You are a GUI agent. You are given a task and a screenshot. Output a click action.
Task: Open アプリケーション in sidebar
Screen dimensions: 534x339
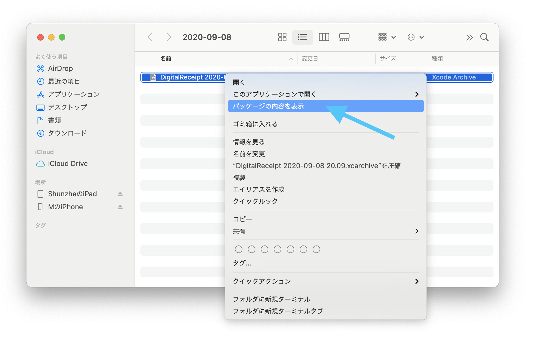click(x=68, y=94)
